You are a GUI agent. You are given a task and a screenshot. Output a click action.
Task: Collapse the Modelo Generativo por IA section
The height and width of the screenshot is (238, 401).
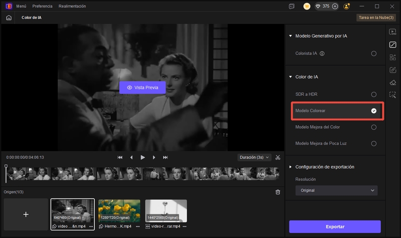[x=290, y=36]
